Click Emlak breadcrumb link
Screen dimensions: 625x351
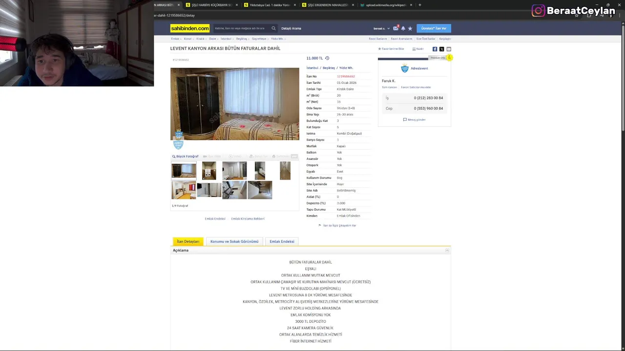pos(175,39)
